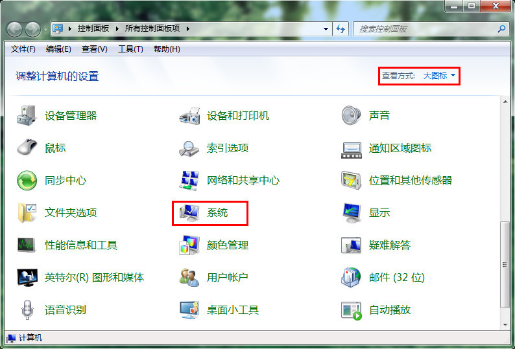This screenshot has width=515, height=349.
Task: Click the Back navigation arrow
Action: click(14, 30)
